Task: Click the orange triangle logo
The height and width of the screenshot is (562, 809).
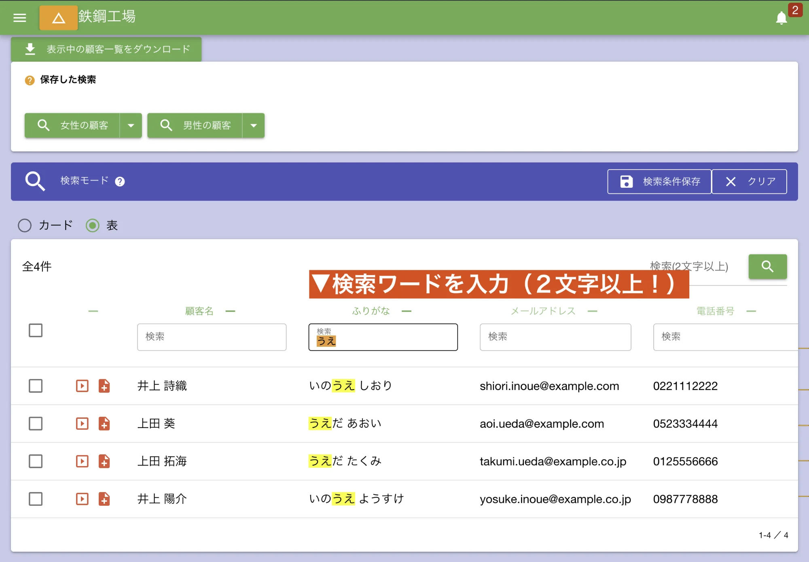Action: pos(59,18)
